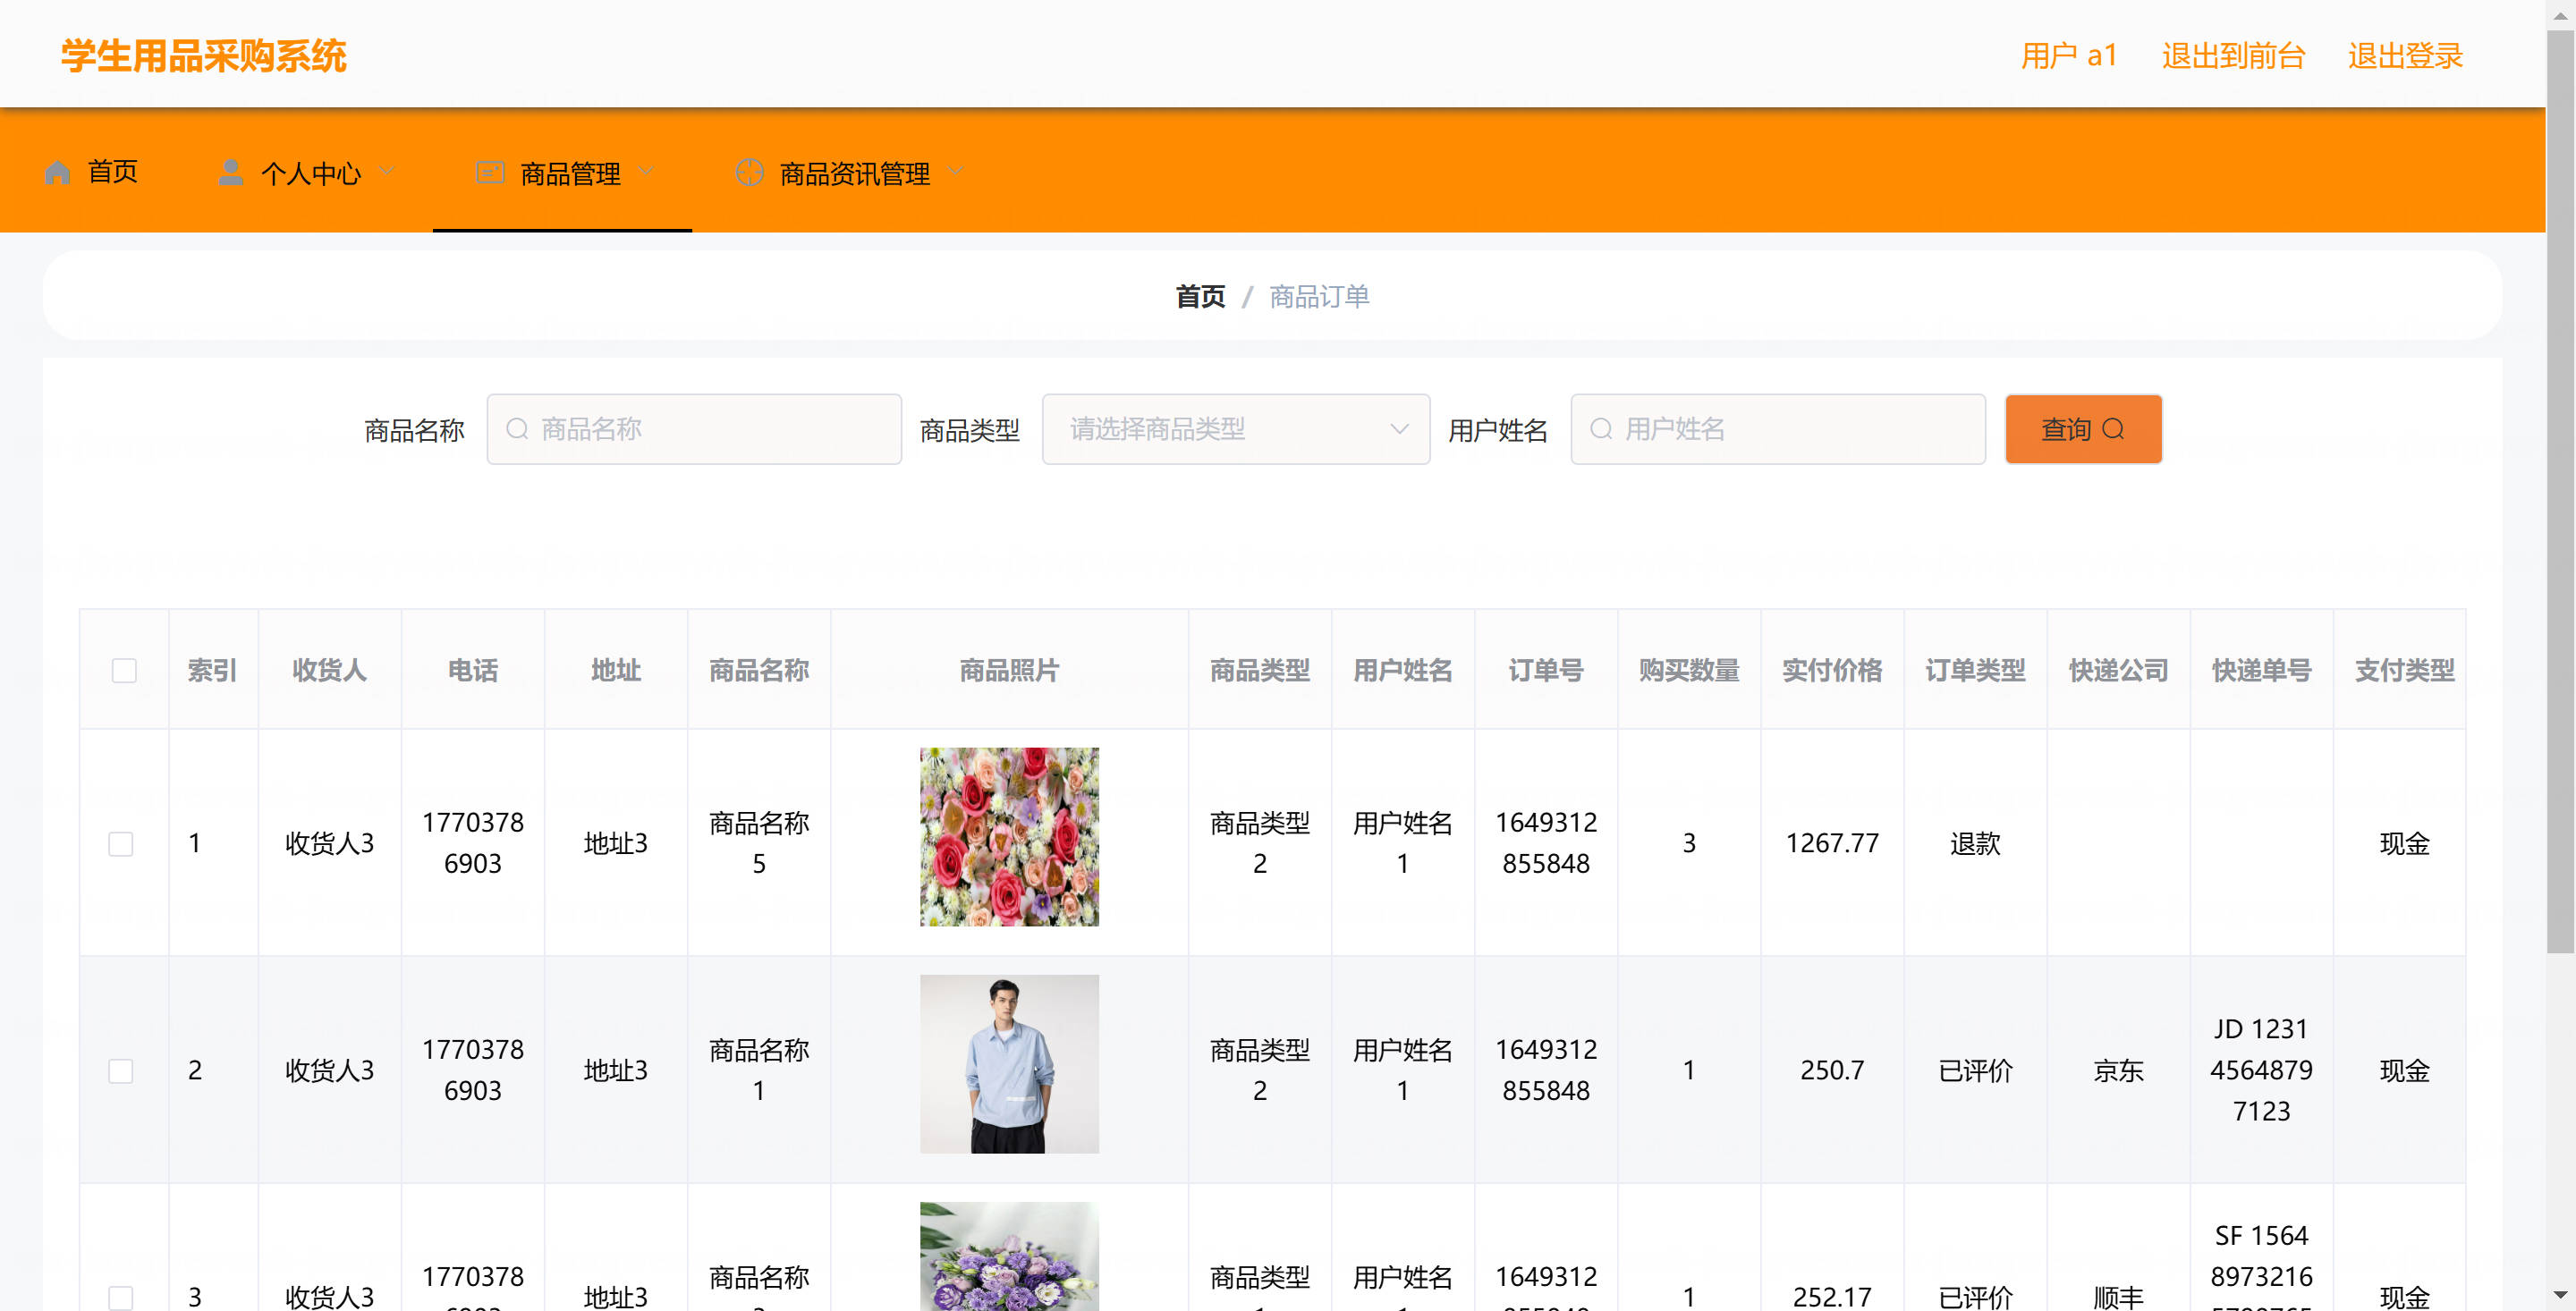Click the magnifier icon in 商品名称 field
The height and width of the screenshot is (1311, 2576).
click(x=517, y=429)
